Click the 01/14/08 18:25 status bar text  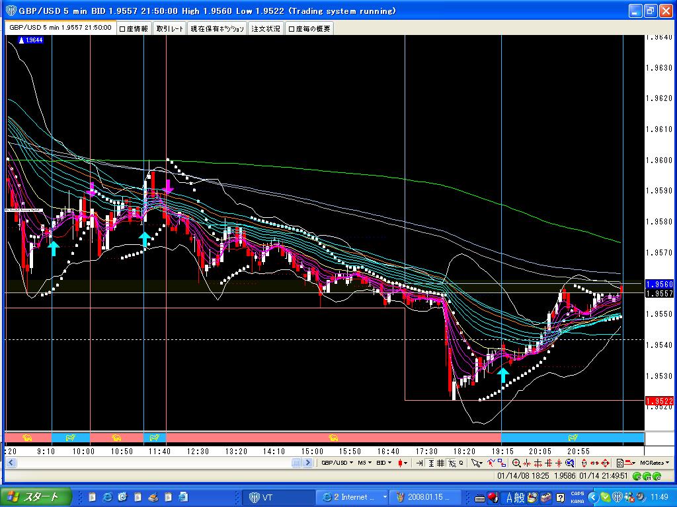pyautogui.click(x=523, y=476)
